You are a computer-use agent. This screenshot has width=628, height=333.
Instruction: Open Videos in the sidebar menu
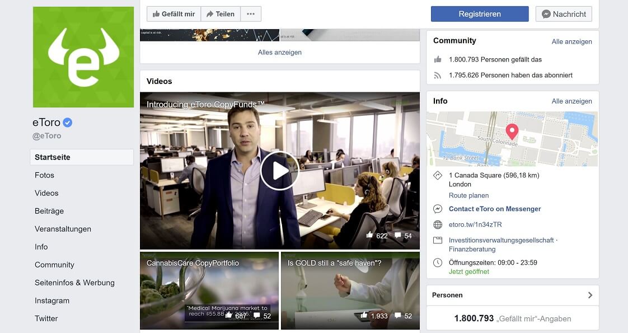[x=46, y=193]
